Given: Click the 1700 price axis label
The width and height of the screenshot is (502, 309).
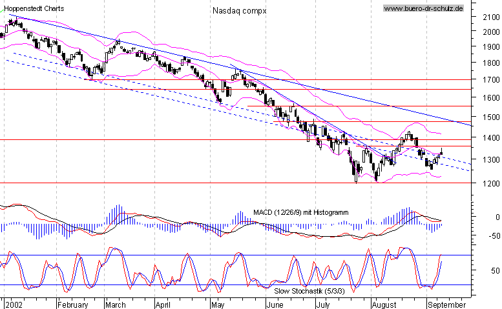Looking at the screenshot, I should click(x=491, y=79).
